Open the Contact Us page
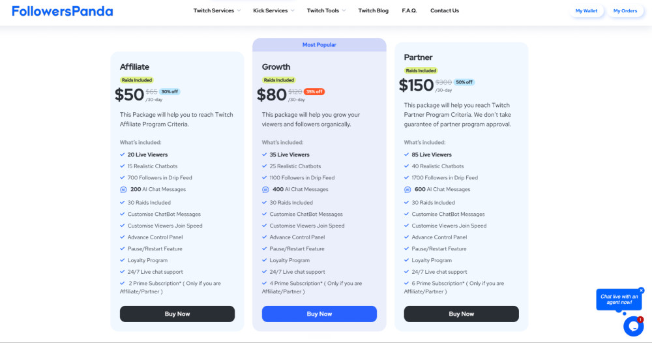This screenshot has width=652, height=343. point(445,11)
